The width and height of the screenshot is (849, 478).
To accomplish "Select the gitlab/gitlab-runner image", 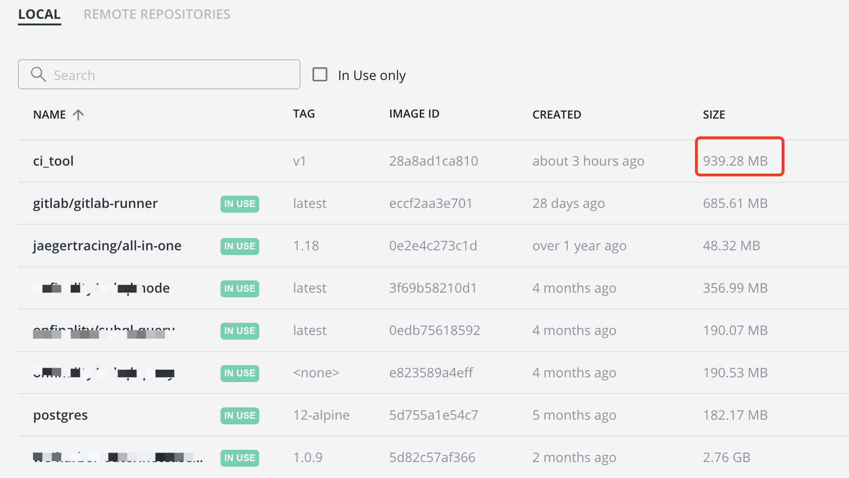I will point(95,203).
